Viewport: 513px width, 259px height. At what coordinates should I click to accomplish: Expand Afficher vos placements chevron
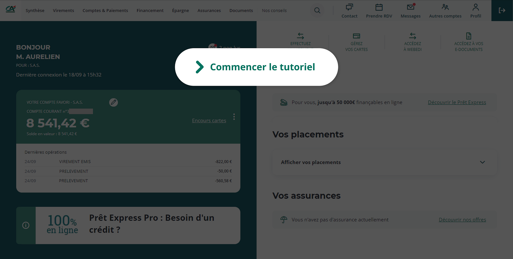(x=482, y=162)
